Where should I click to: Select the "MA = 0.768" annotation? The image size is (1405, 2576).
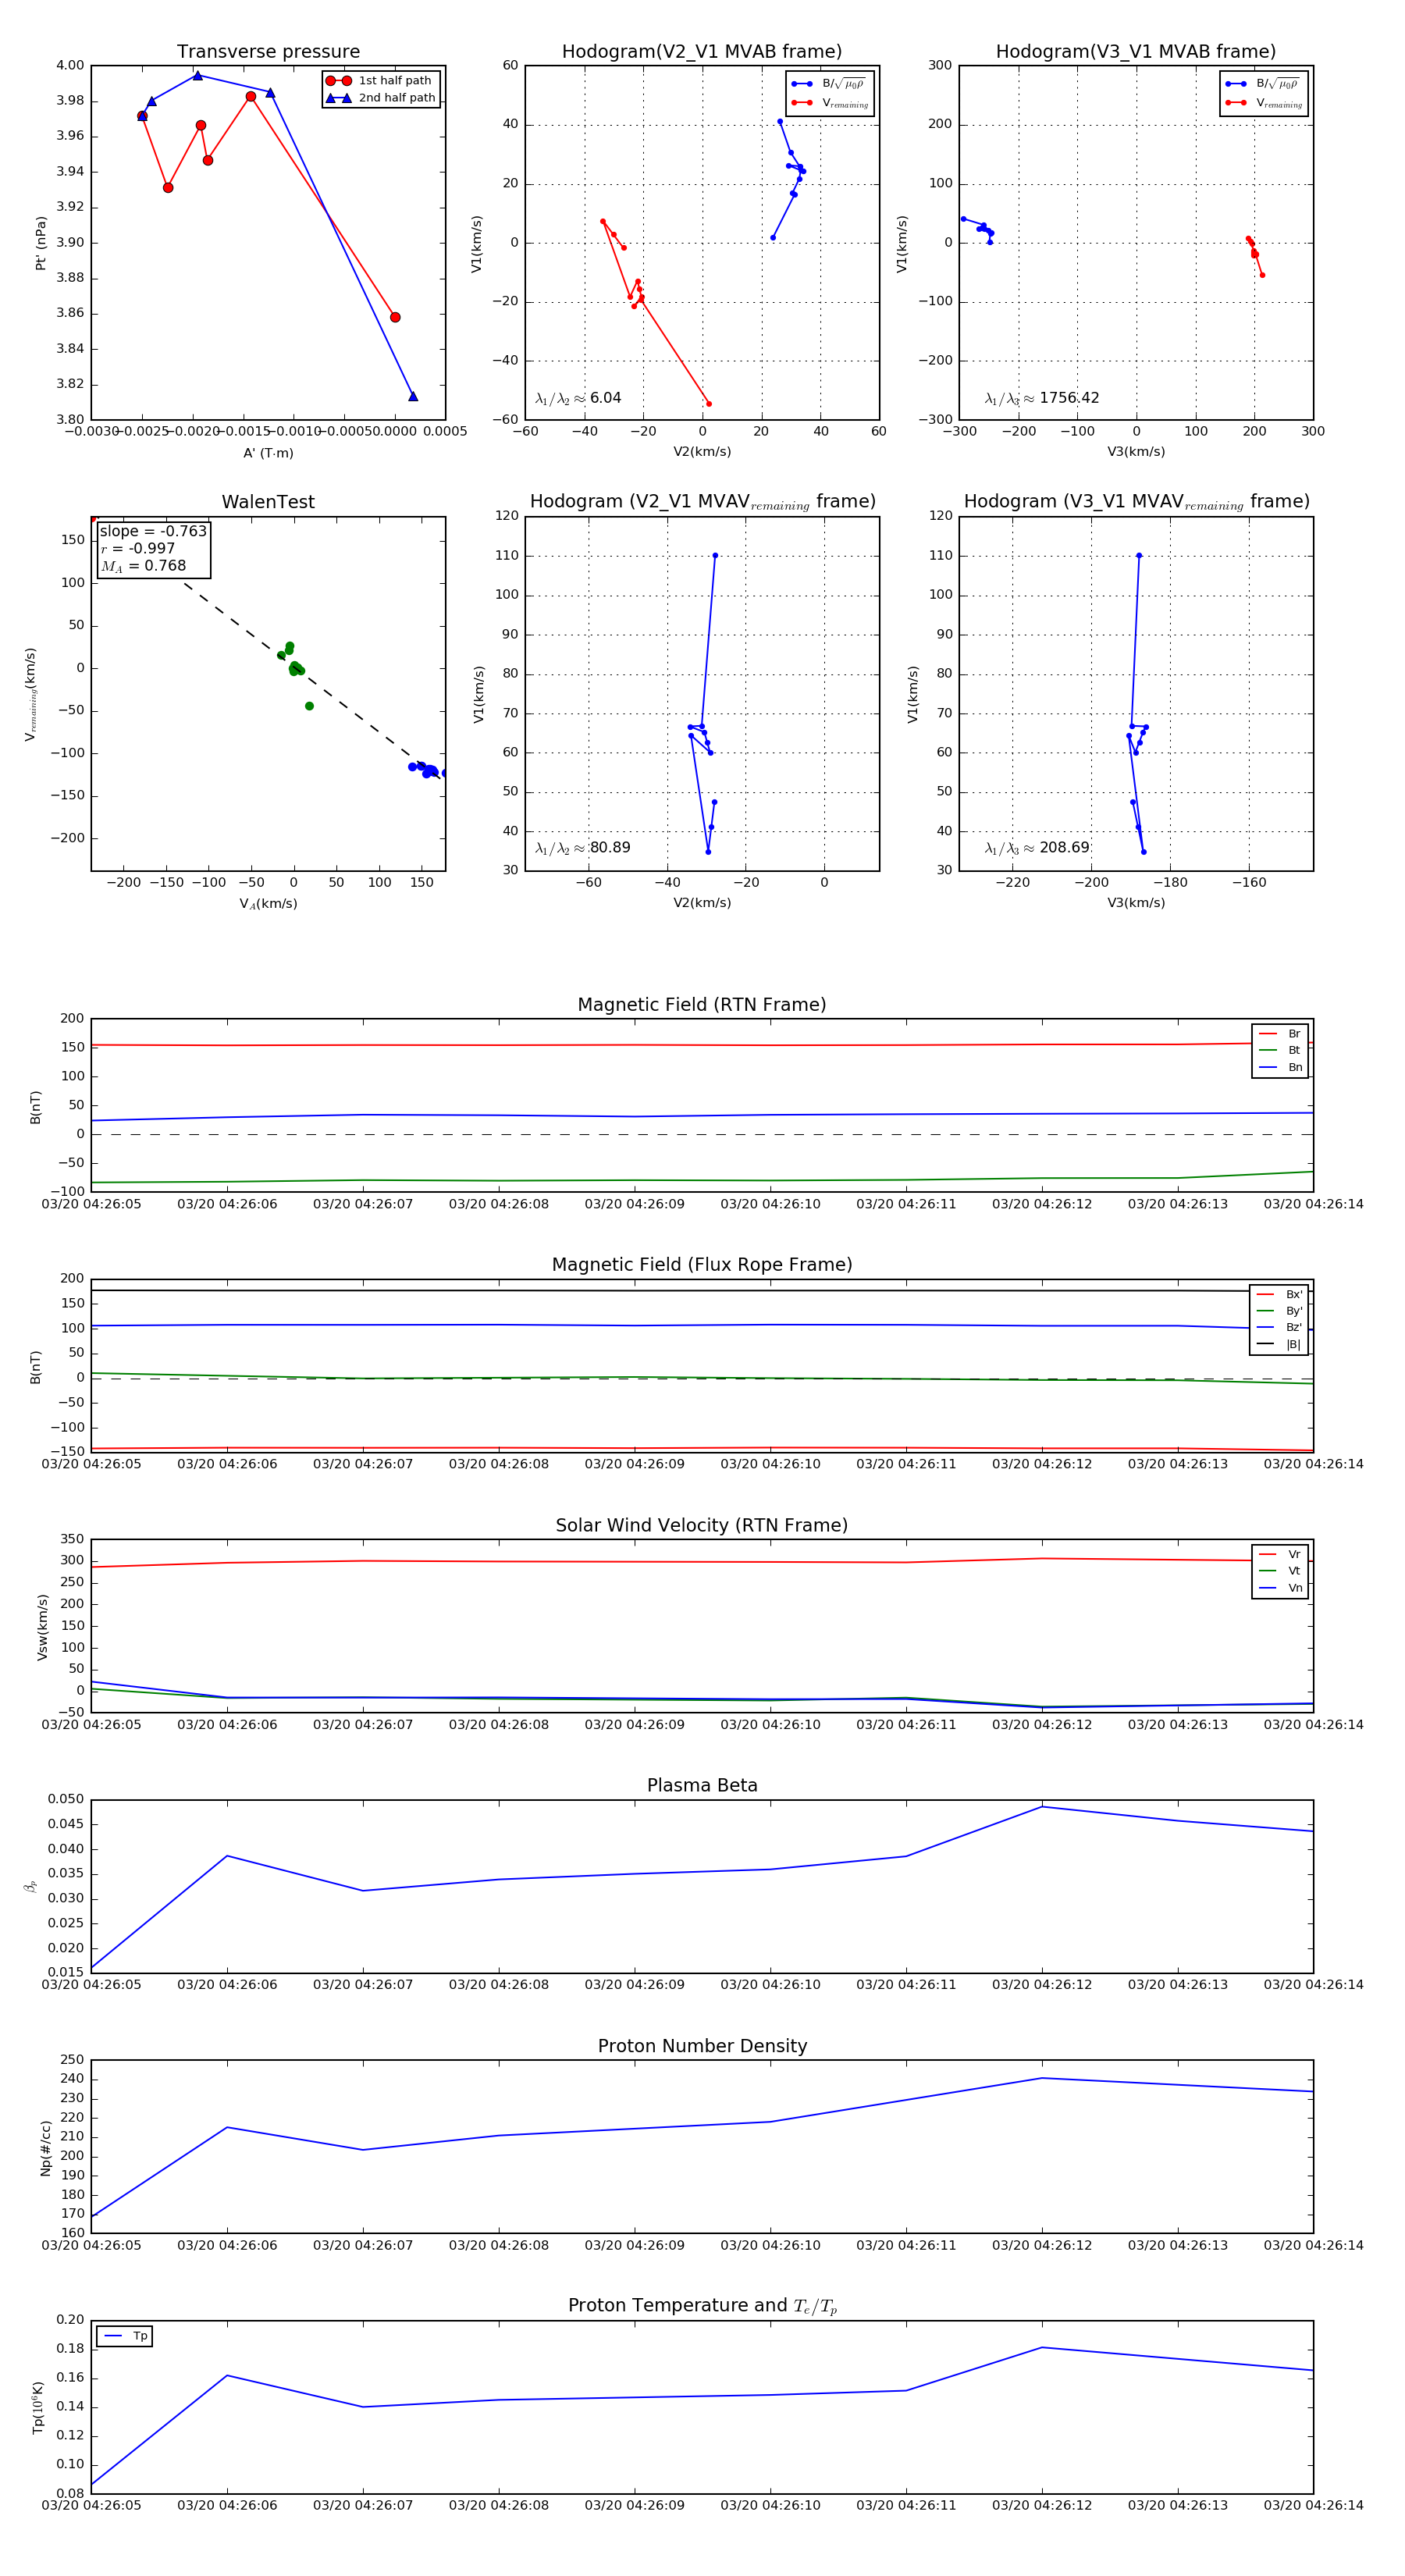click(143, 566)
